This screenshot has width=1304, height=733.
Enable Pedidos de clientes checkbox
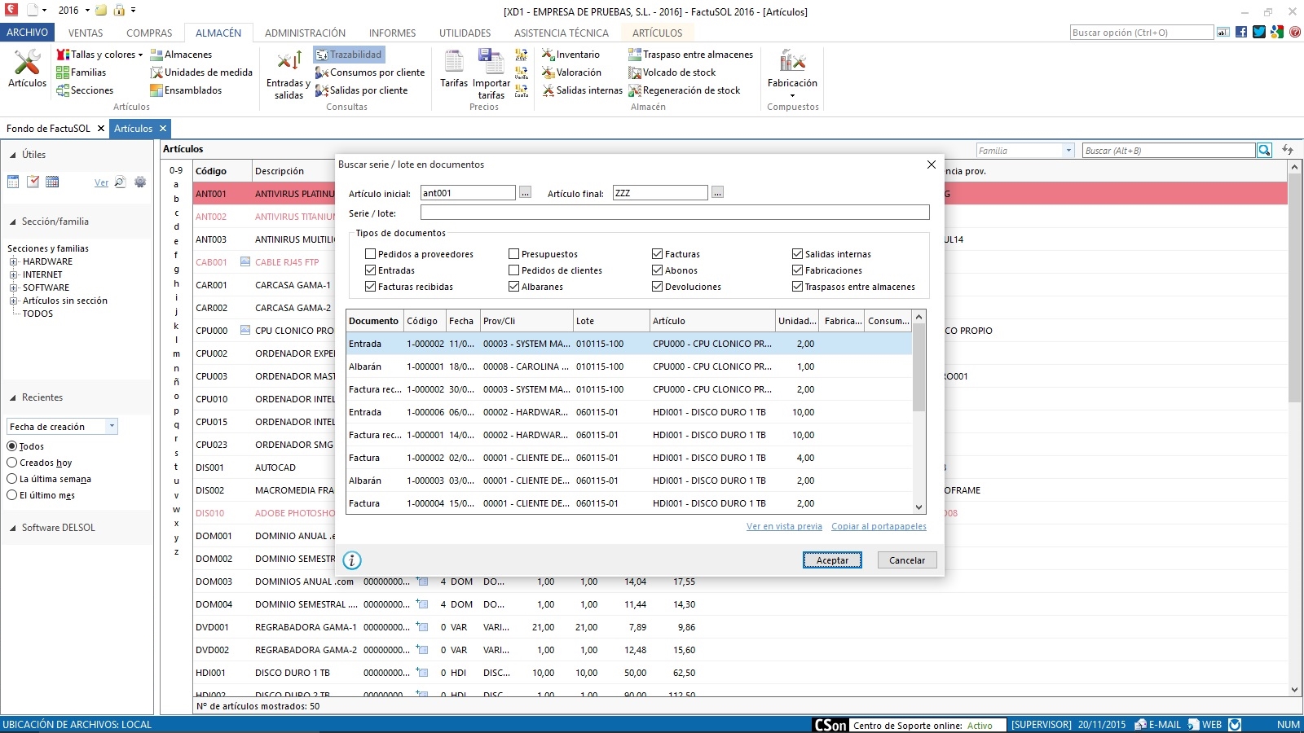tap(513, 270)
